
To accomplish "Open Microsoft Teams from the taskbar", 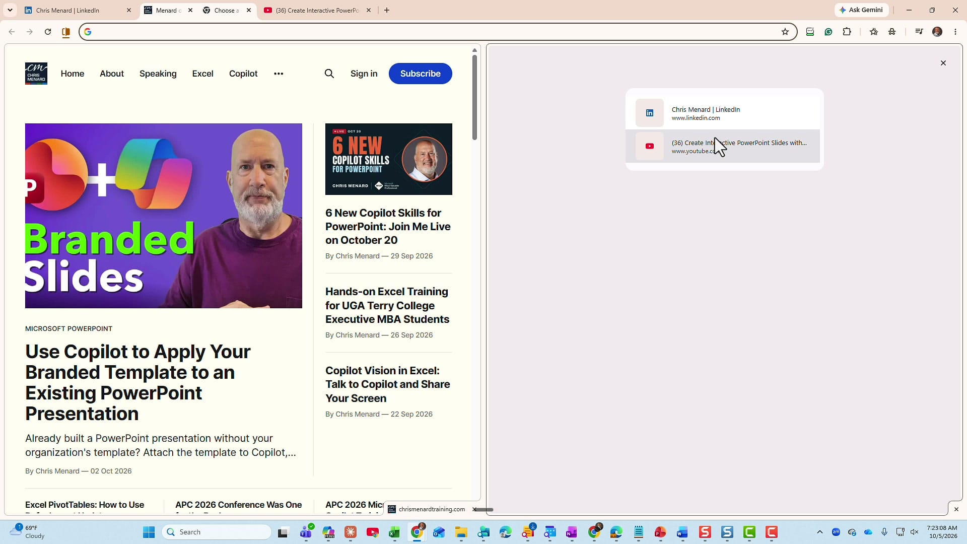I will (306, 532).
